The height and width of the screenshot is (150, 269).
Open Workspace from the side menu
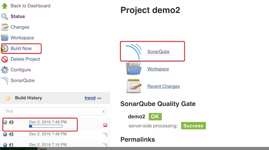(x=22, y=38)
